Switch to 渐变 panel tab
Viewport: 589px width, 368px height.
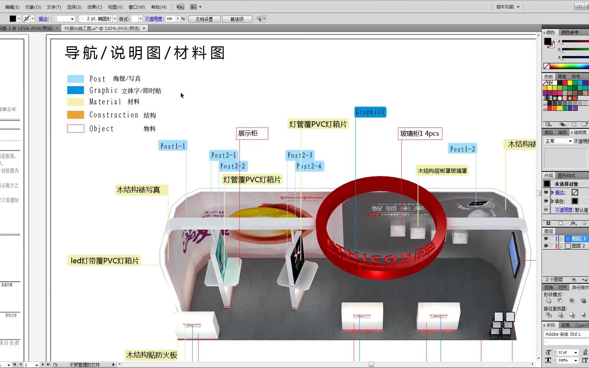562,133
